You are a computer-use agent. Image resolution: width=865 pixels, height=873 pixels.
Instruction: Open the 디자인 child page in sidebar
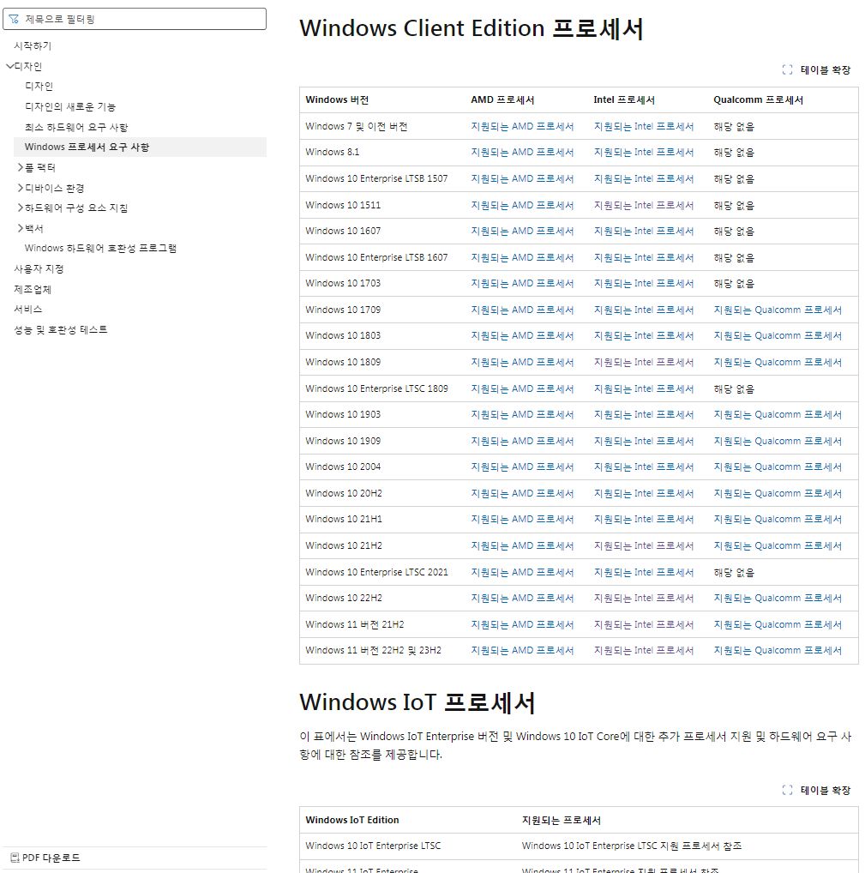(39, 87)
